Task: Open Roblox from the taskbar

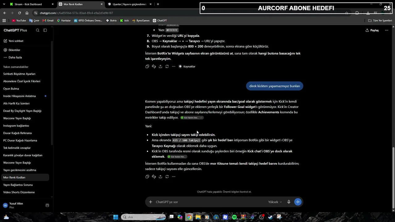Action: point(225,217)
